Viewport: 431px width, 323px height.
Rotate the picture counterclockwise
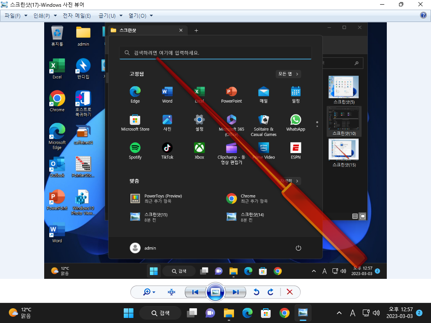tap(256, 292)
